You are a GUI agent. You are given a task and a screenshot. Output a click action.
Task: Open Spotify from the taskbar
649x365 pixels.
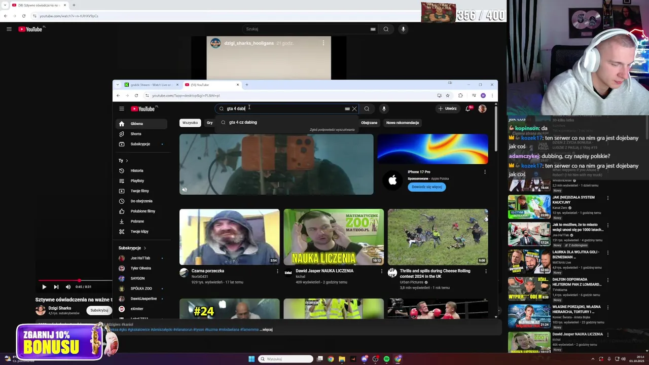click(386, 359)
